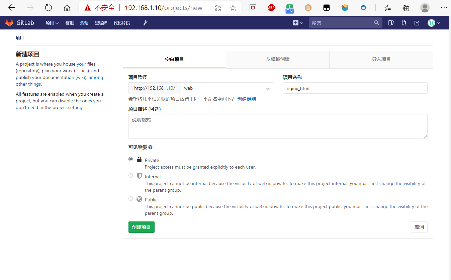Click the black mask extension icon
Image resolution: width=451 pixels, height=280 pixels.
click(x=327, y=8)
